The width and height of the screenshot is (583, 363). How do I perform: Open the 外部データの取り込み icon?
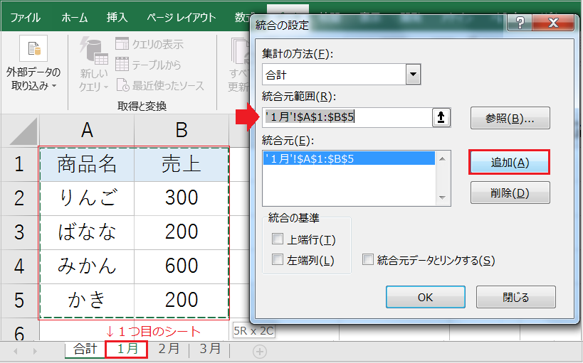tap(33, 48)
